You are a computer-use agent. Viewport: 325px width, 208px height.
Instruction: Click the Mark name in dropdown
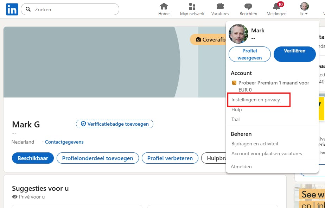(257, 31)
